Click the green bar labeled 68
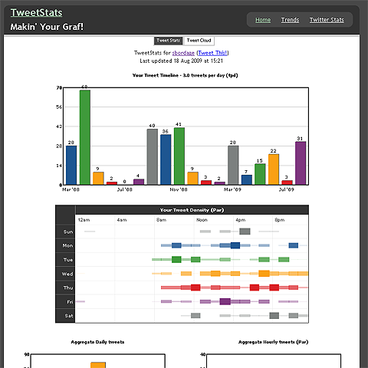This screenshot has width=368, height=368. click(85, 137)
